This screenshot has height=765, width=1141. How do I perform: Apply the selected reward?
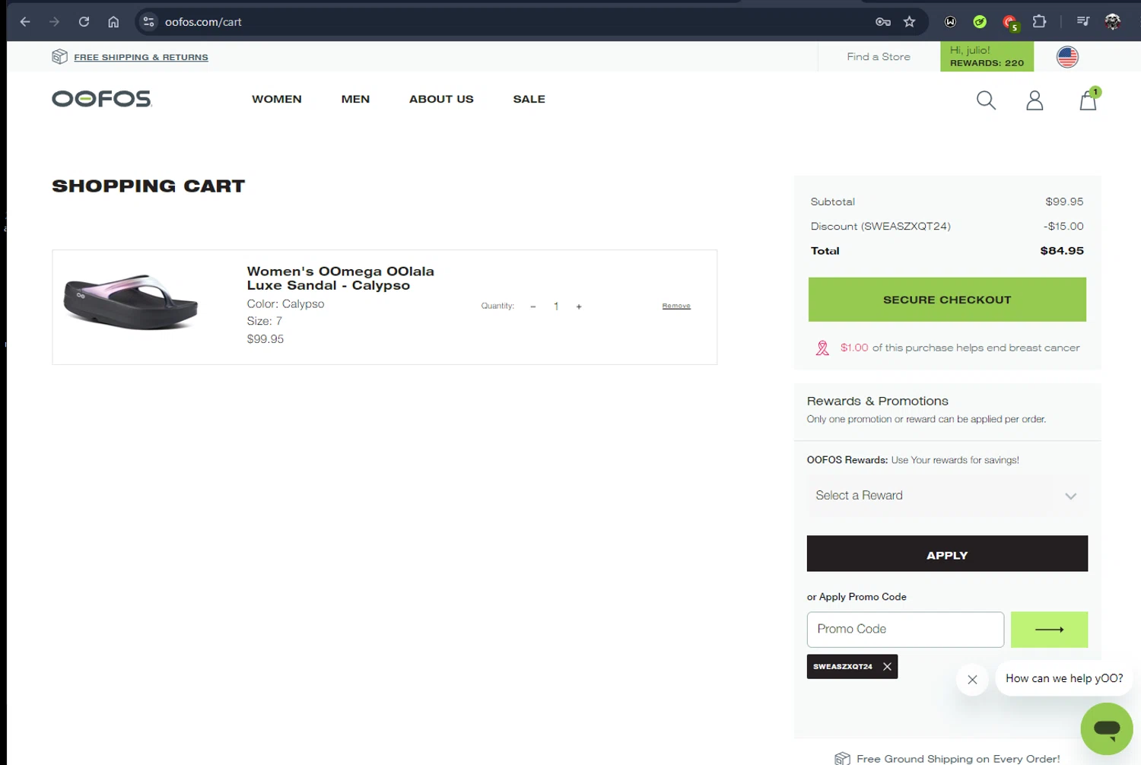(947, 554)
